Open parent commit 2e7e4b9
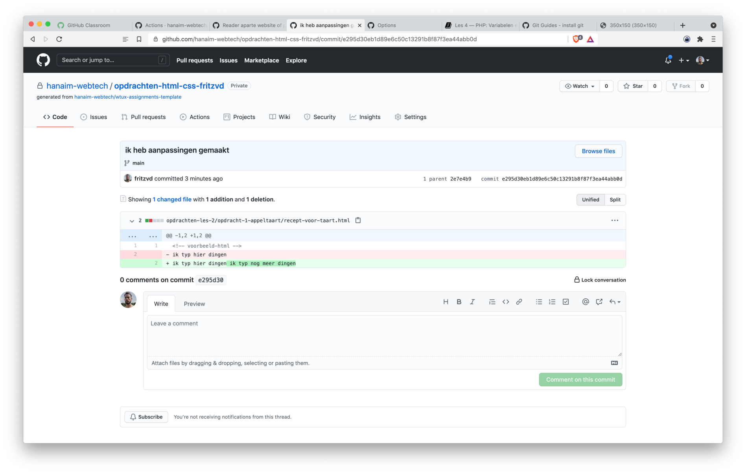 [460, 179]
